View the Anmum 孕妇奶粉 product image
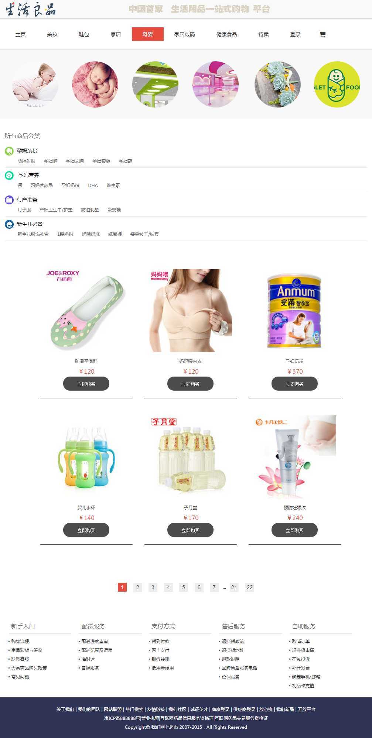Screen dimensions: 372x738 294,310
